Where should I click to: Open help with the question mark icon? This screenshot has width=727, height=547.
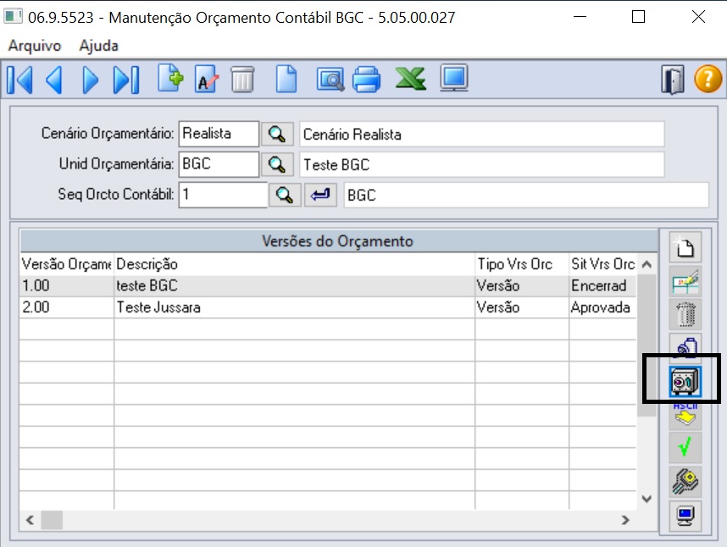[x=708, y=79]
